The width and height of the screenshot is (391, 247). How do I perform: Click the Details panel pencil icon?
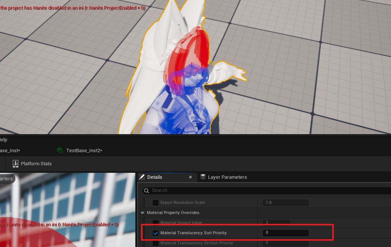point(142,177)
